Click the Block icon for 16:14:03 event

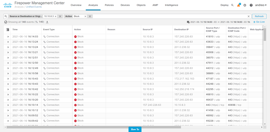pyautogui.click(x=75, y=37)
